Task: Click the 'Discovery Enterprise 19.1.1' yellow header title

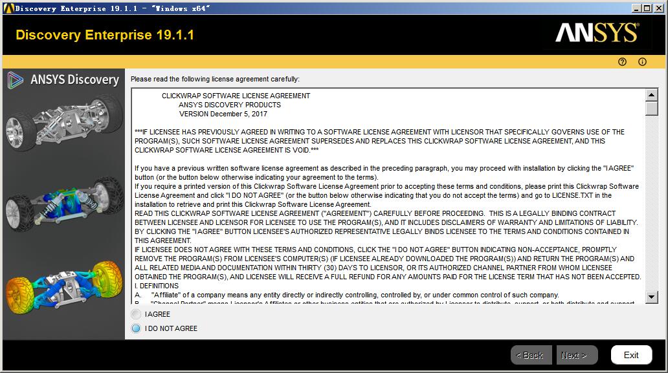Action: coord(105,35)
